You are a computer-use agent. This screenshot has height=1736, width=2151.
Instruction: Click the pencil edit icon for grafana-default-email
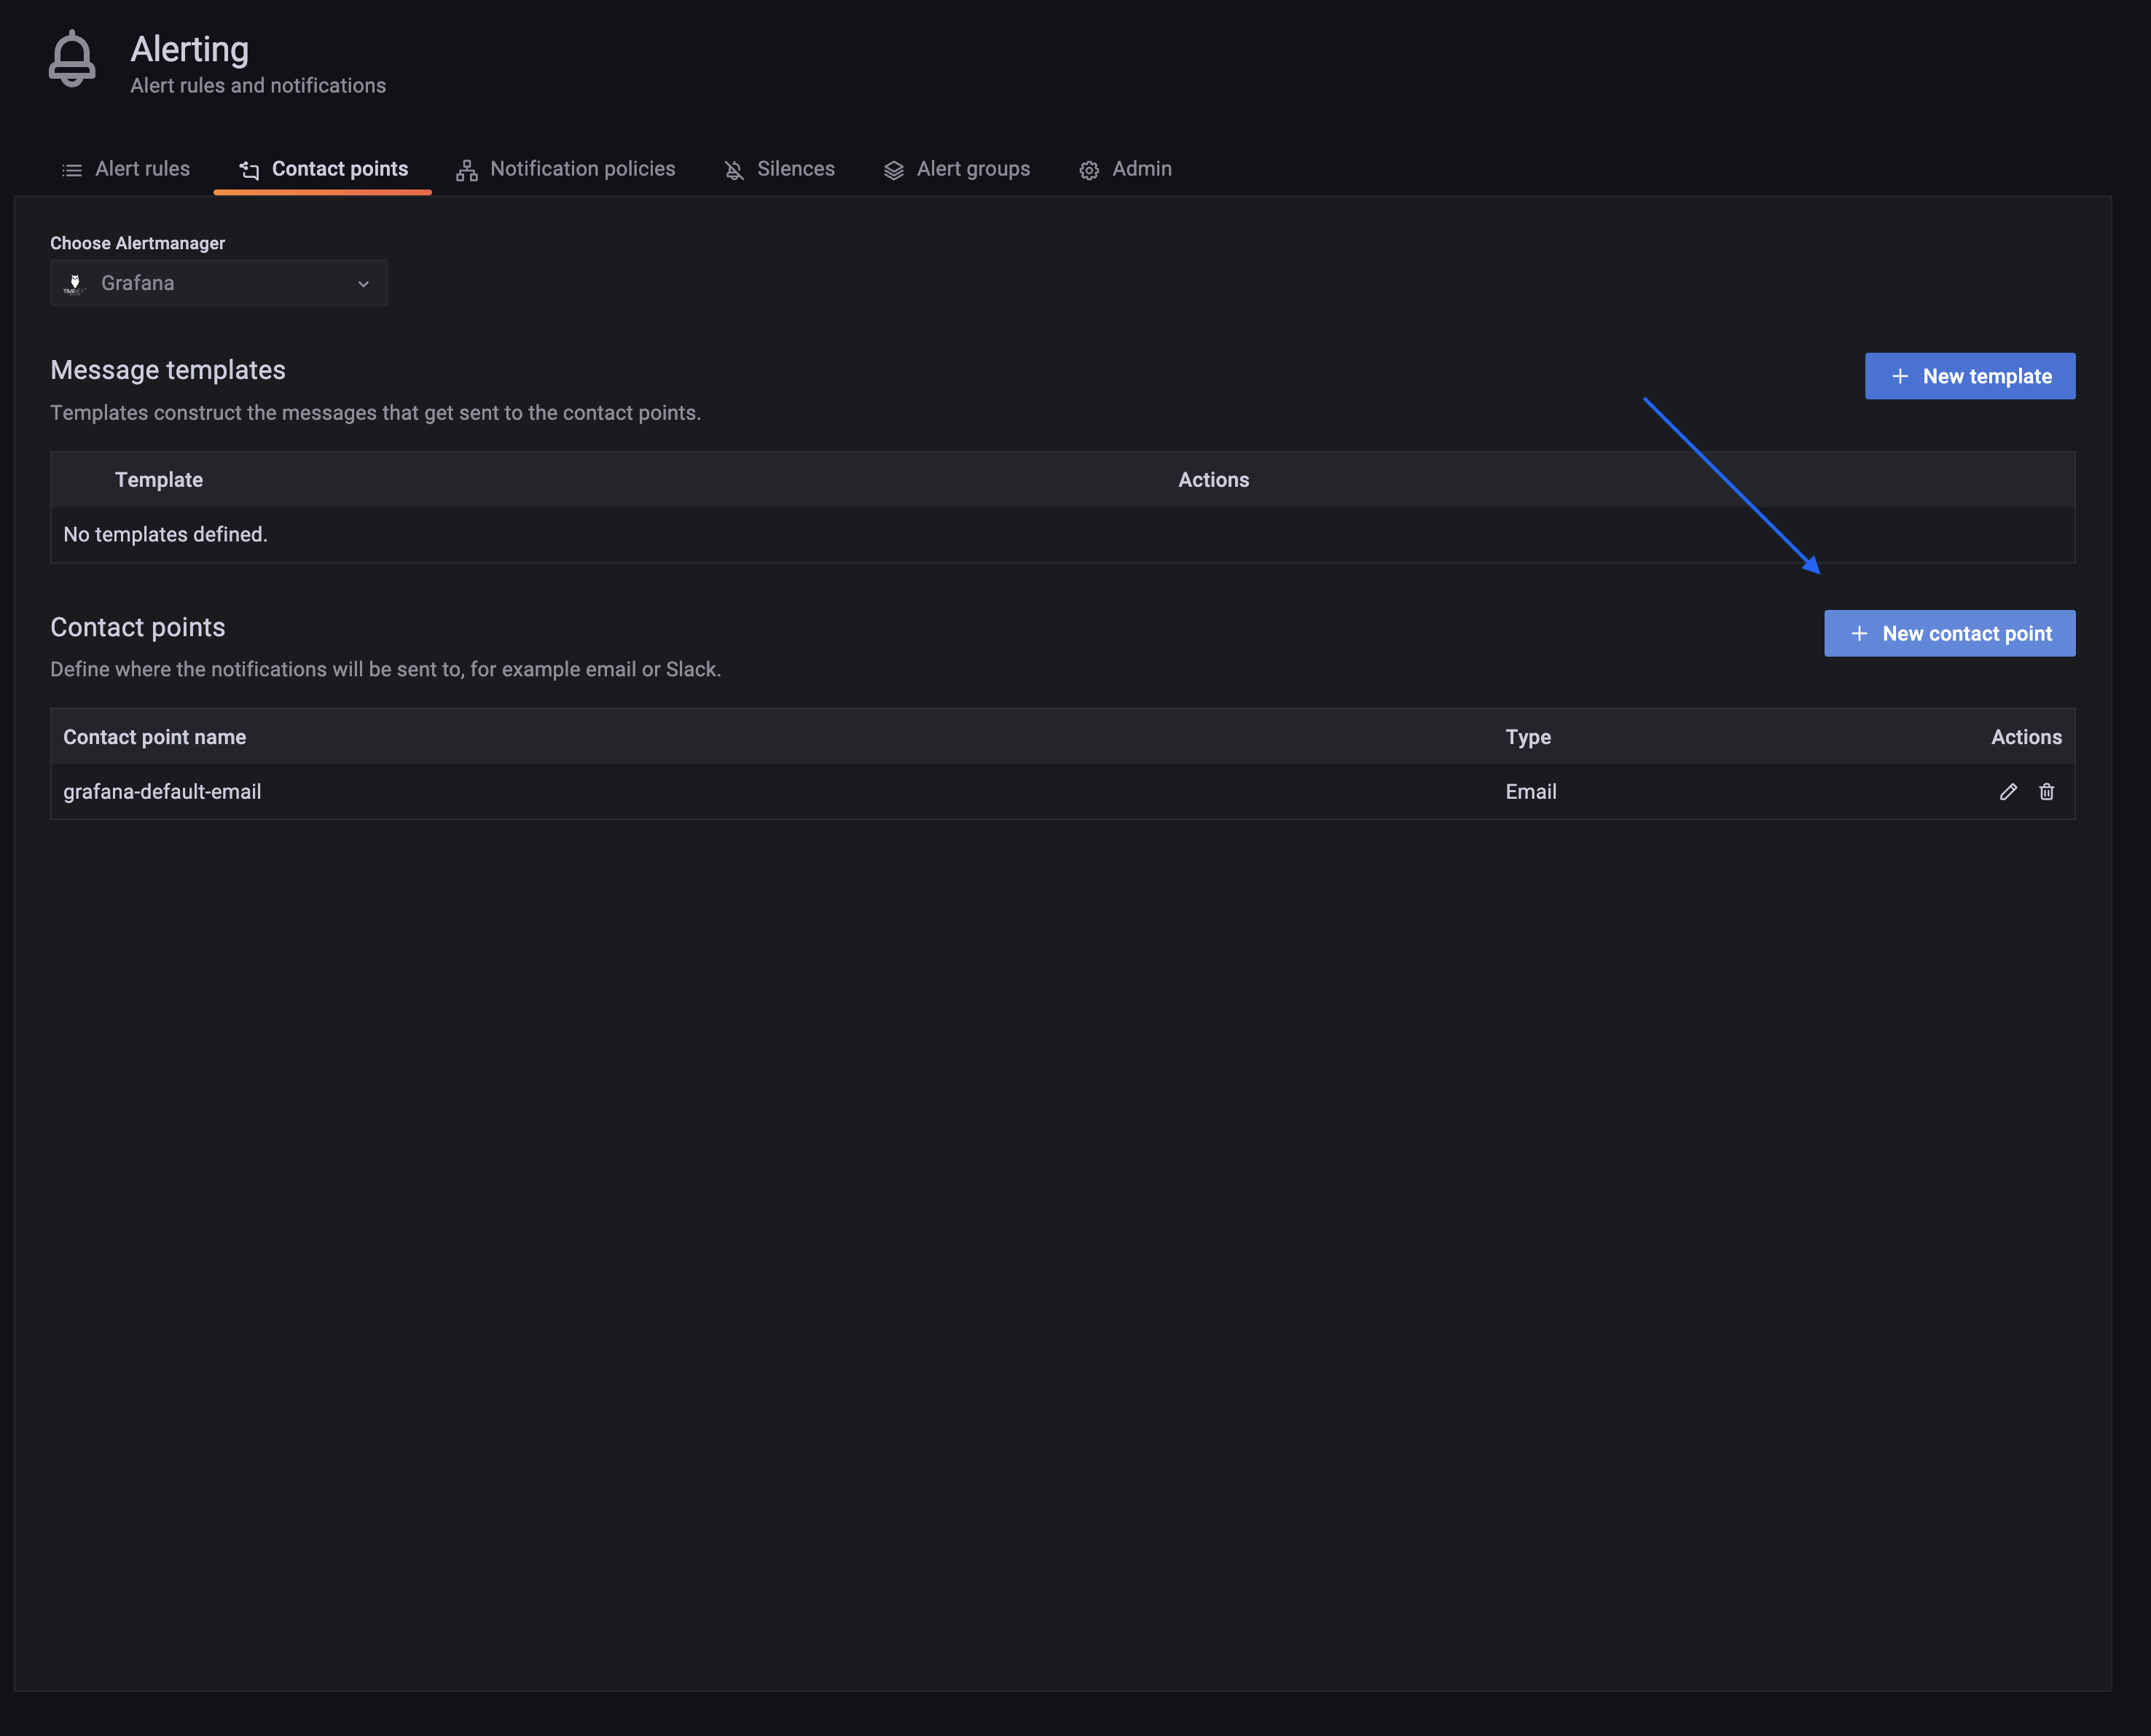point(2008,792)
